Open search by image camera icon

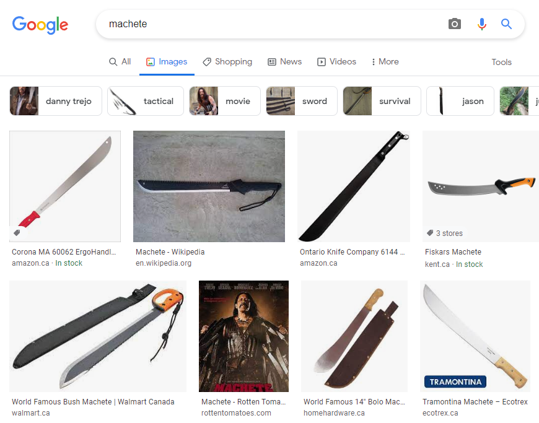pos(455,24)
